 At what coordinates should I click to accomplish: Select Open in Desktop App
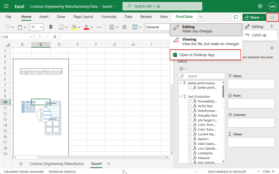pyautogui.click(x=205, y=55)
